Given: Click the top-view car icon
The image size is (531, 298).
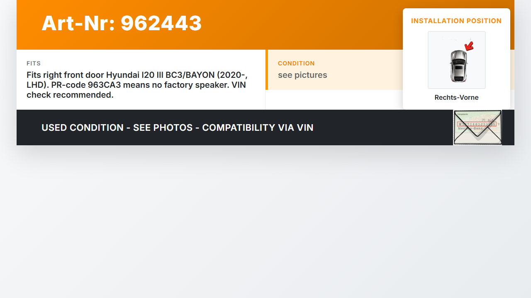Looking at the screenshot, I should coord(458,66).
